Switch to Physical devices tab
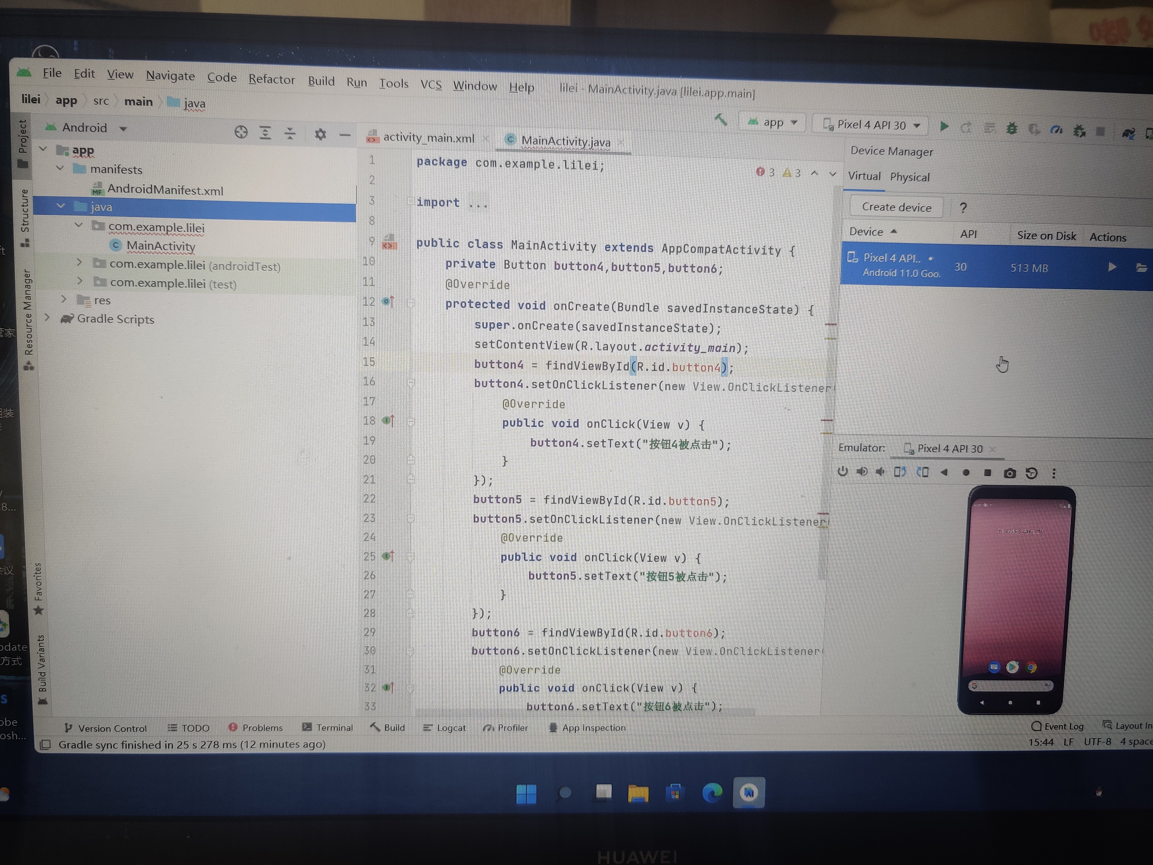 [910, 177]
